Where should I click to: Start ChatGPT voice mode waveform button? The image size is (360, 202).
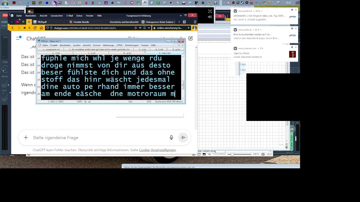183,137
